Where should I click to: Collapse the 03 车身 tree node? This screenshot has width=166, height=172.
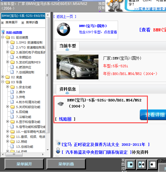[2, 82]
